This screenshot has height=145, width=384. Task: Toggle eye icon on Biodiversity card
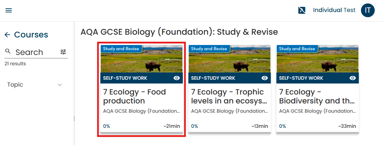tap(353, 78)
